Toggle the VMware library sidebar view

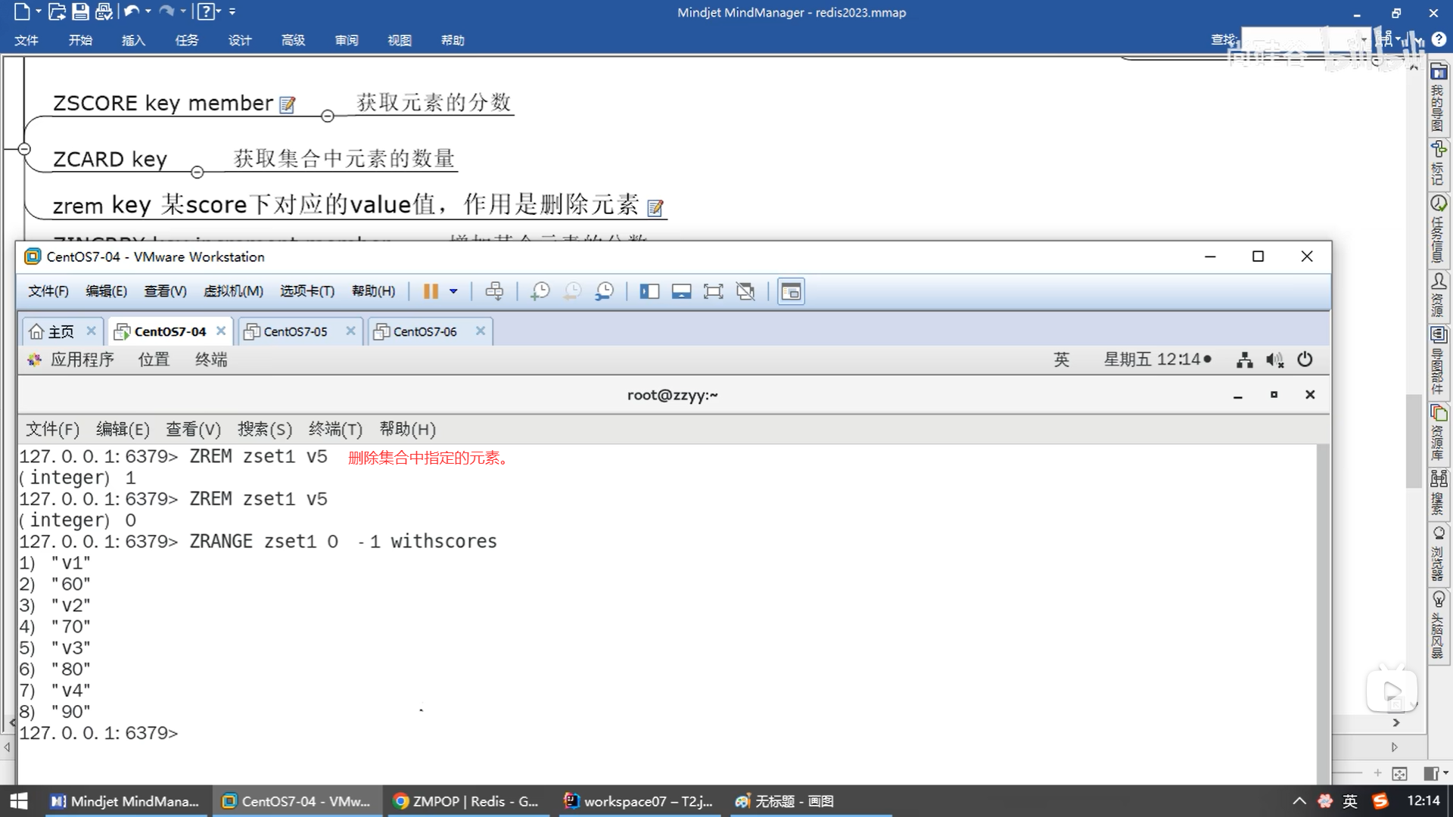click(649, 291)
